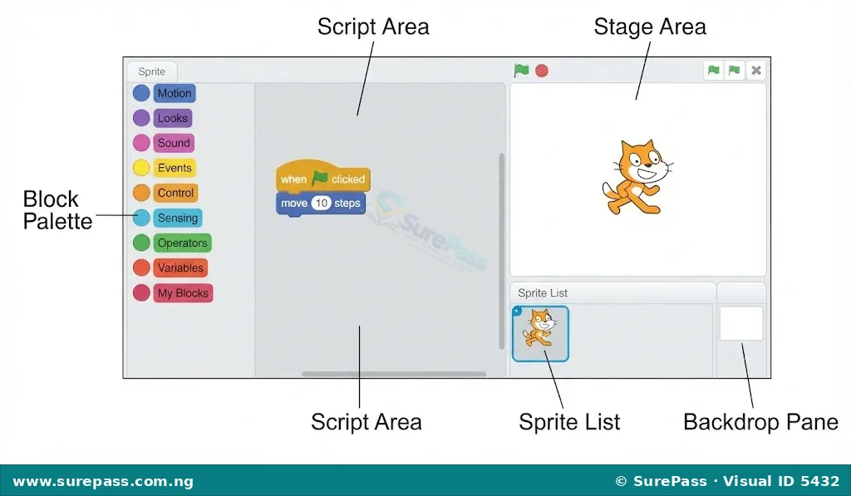Click the yellow Events category circle

[x=141, y=168]
